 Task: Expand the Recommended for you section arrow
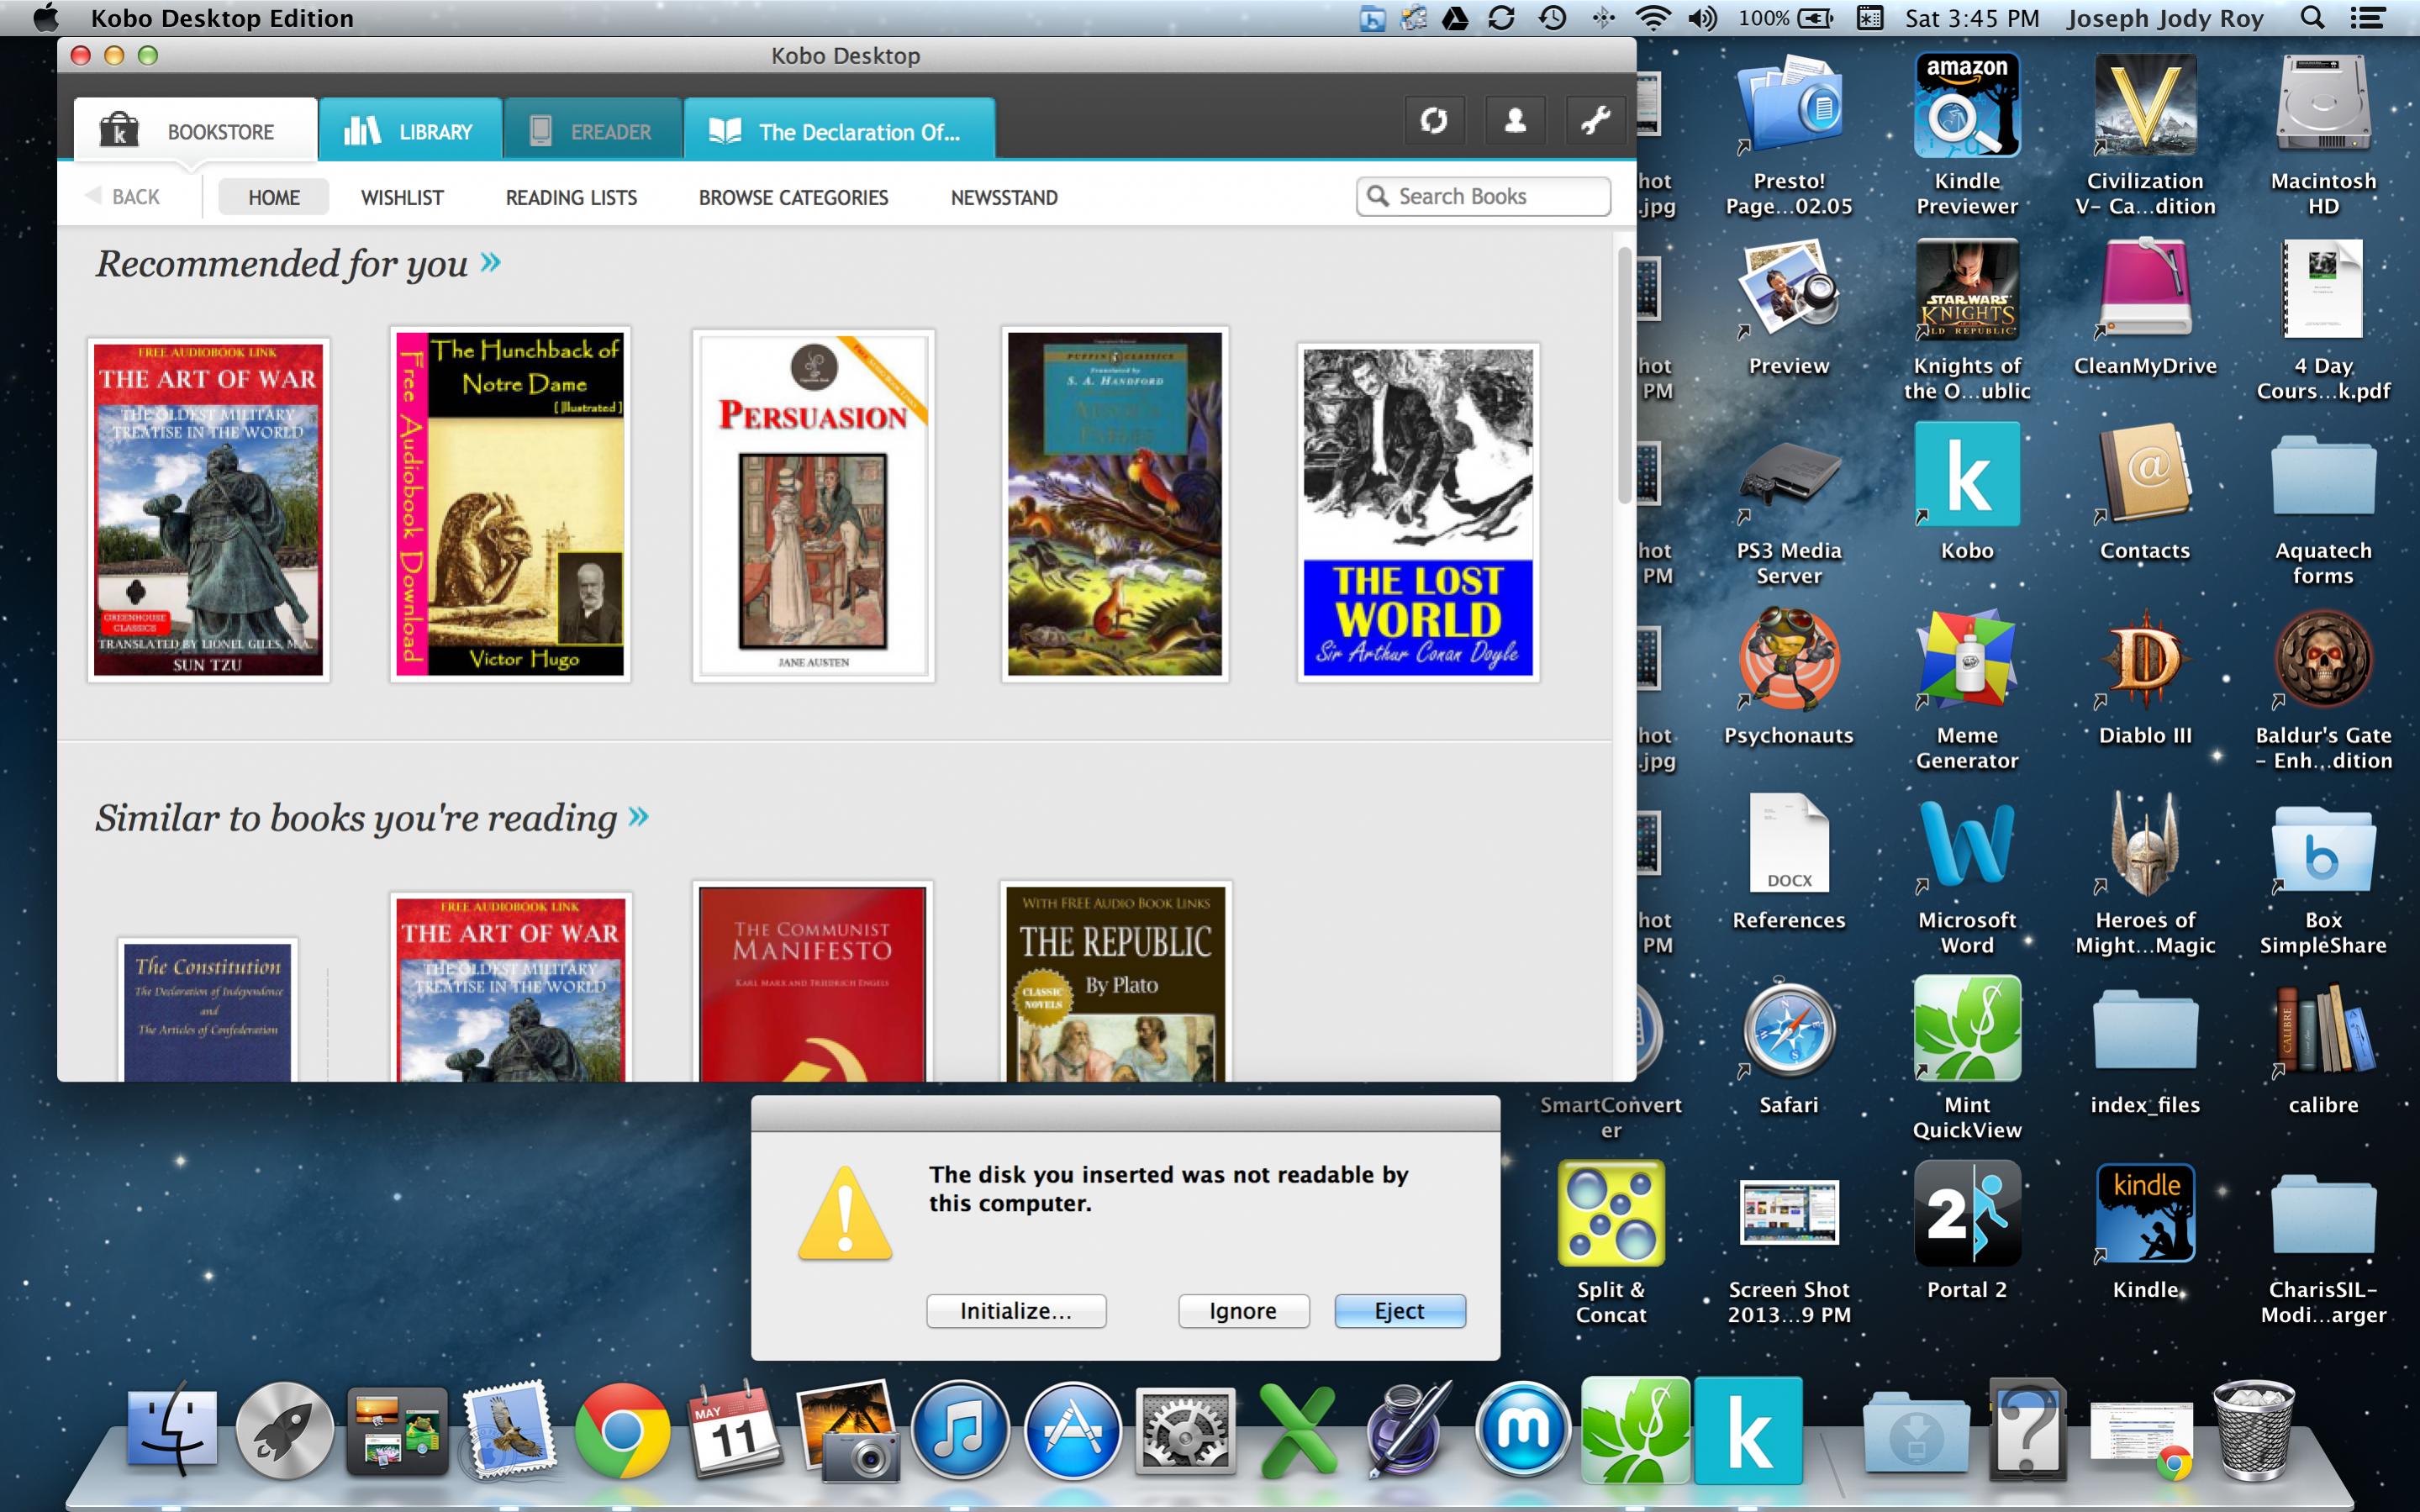490,263
